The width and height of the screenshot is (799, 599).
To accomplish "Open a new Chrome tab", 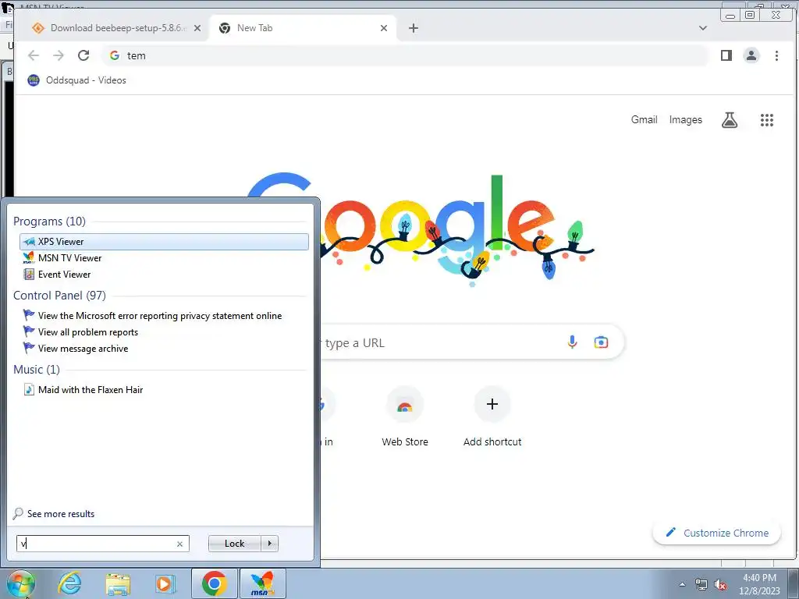I will point(414,28).
